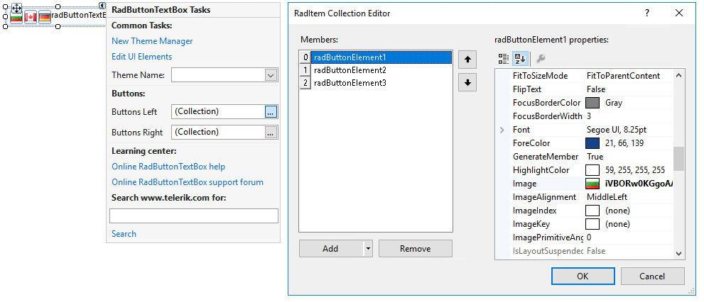Click the Canadian flag button in textbox

tap(30, 17)
